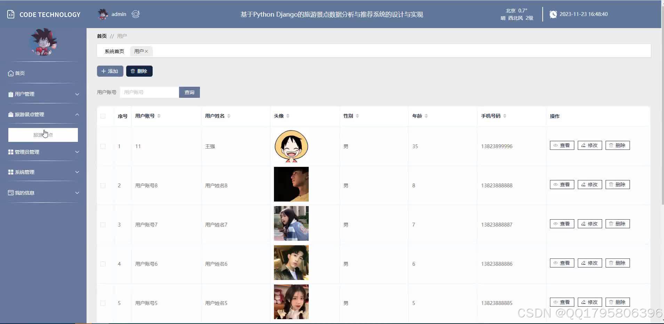
Task: Toggle the select-all header checkbox
Action: click(103, 116)
